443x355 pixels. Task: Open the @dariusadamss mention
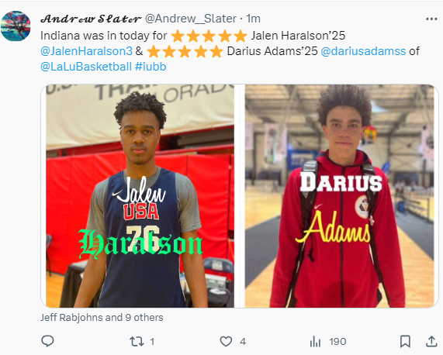pos(363,51)
